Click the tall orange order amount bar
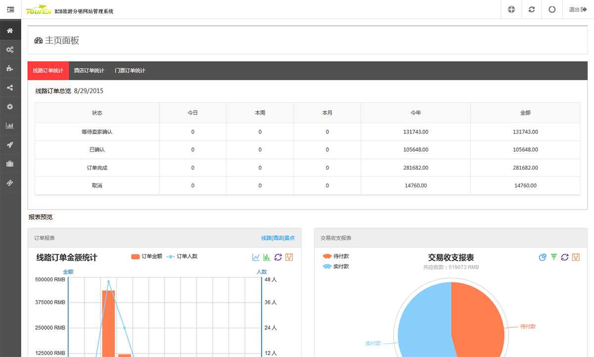594x357 pixels. (x=108, y=323)
